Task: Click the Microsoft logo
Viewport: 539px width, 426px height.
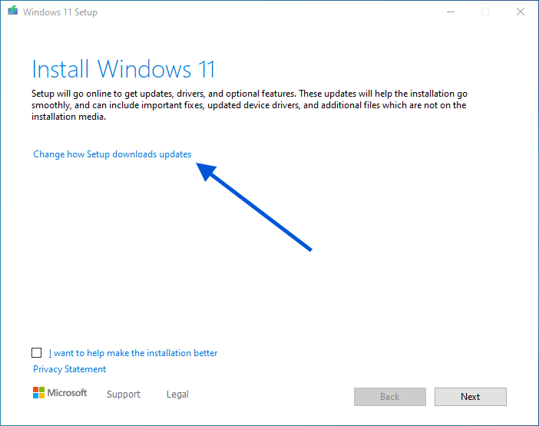Action: click(60, 393)
